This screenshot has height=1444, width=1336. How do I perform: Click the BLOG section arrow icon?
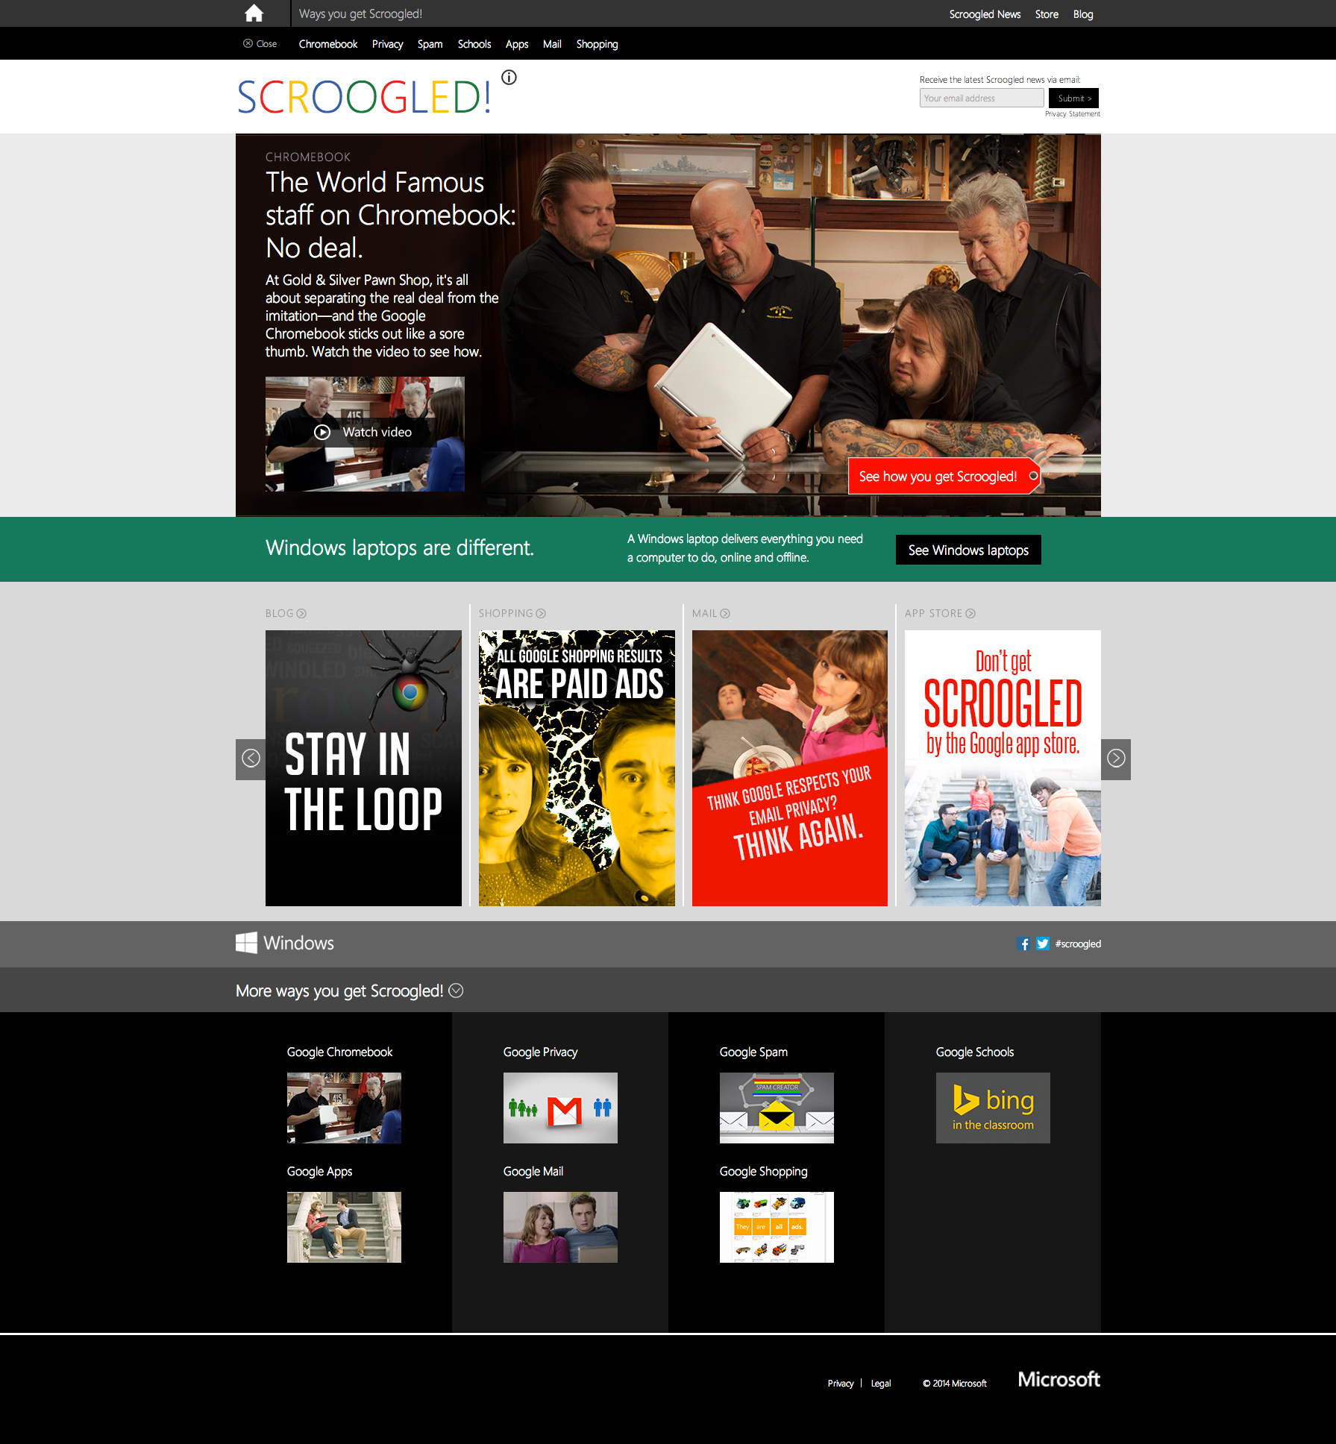point(301,613)
